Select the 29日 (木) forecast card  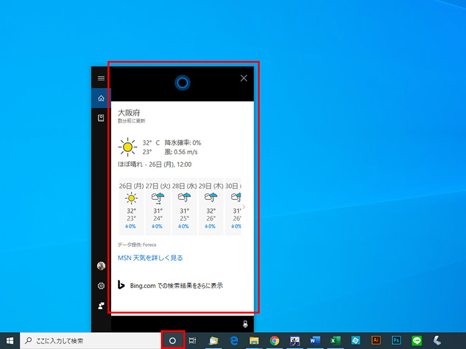tap(210, 207)
